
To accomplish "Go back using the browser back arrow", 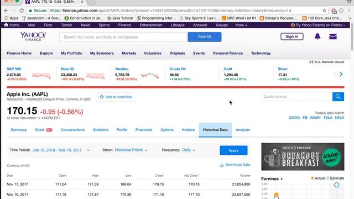I will (6, 11).
